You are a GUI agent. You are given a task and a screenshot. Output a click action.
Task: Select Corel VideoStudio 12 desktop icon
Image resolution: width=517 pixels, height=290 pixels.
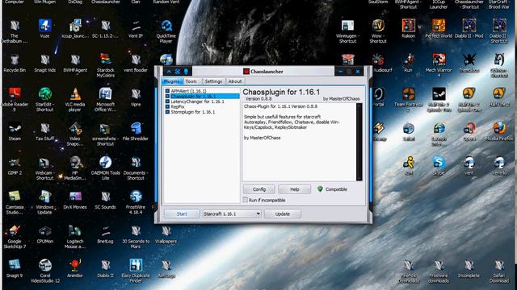(45, 271)
